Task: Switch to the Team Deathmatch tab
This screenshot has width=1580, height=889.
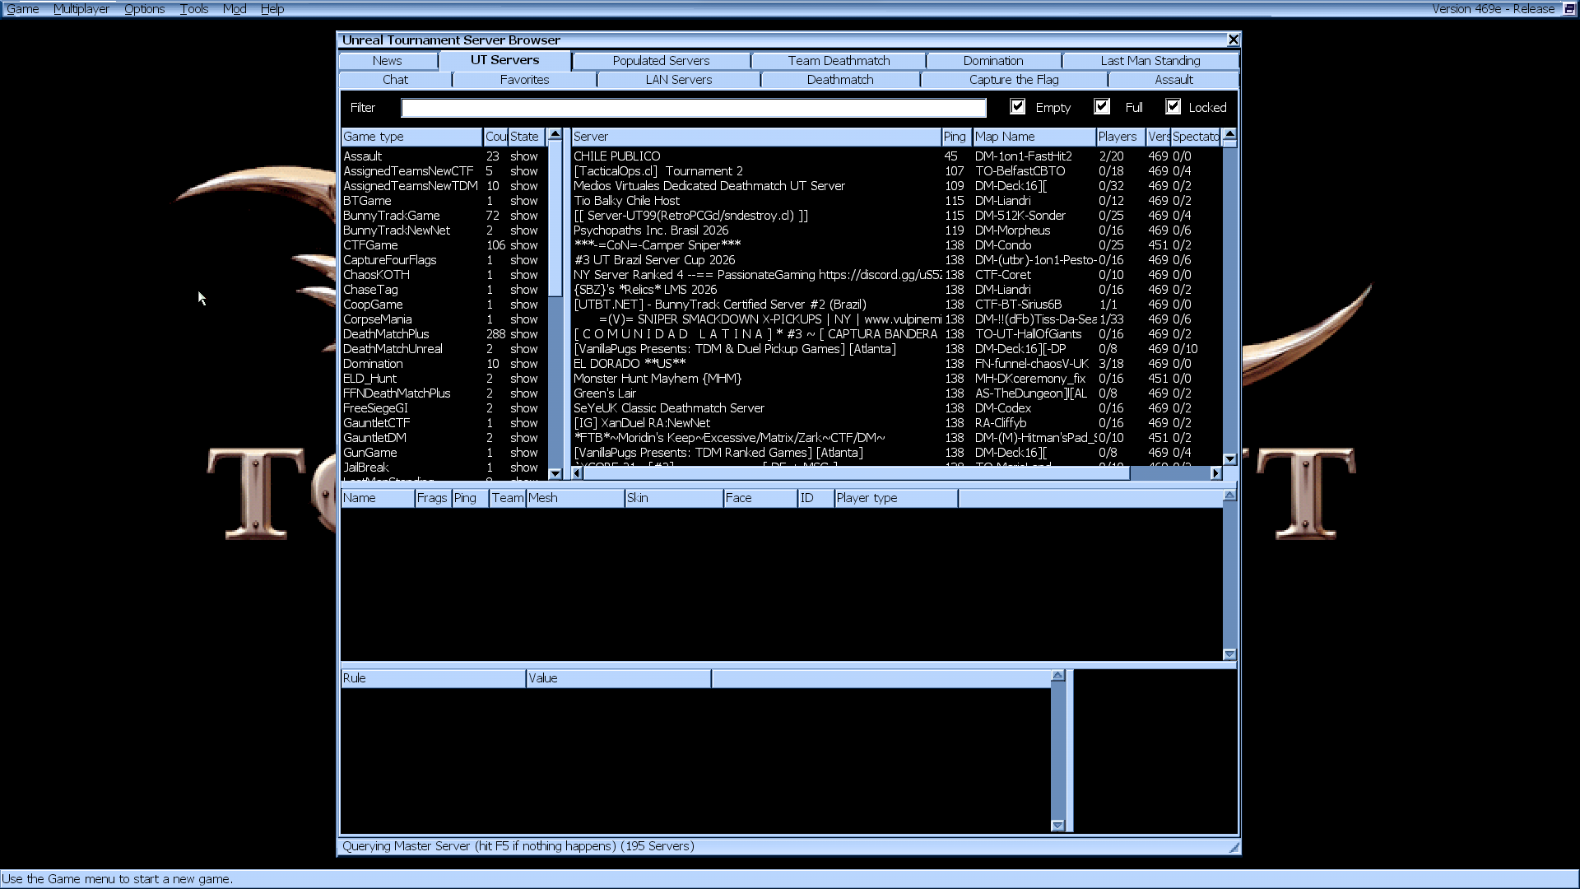Action: click(839, 61)
